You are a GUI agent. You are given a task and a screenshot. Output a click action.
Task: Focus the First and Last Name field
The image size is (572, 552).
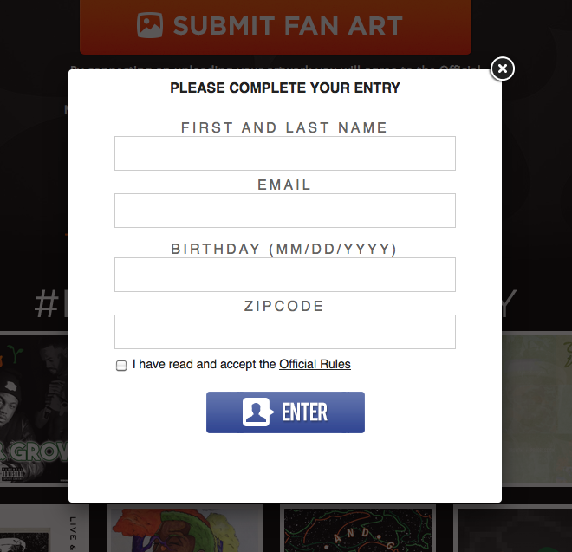point(285,153)
